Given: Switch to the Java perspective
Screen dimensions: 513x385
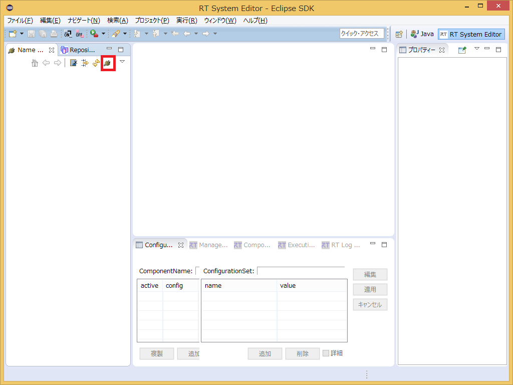Looking at the screenshot, I should click(x=422, y=34).
